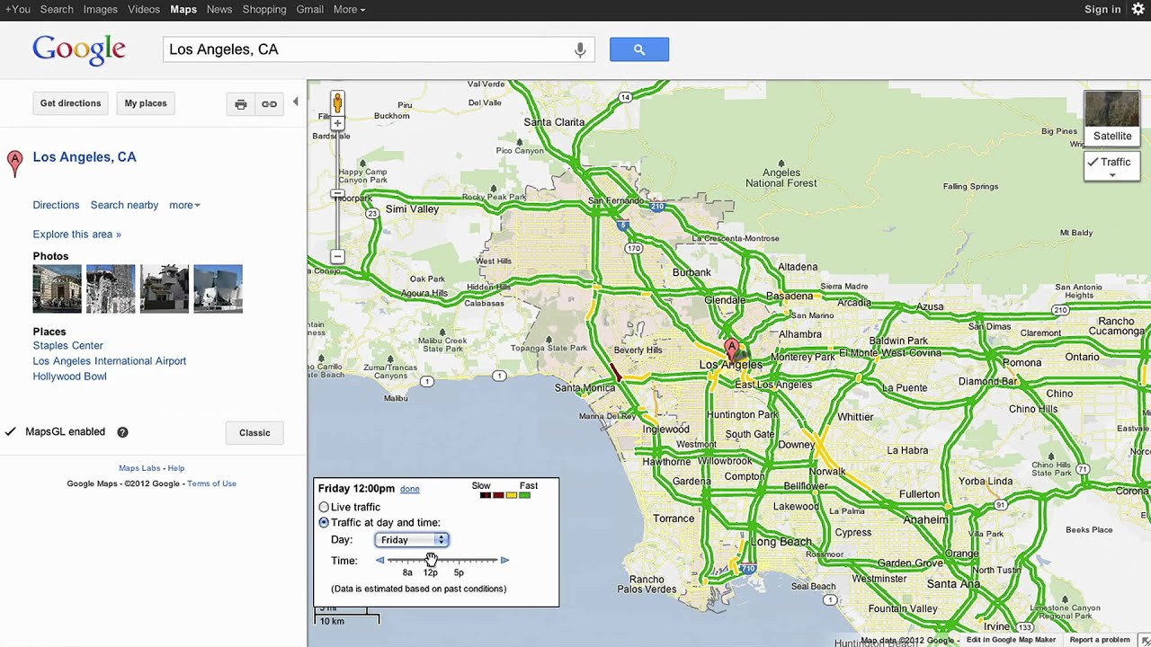Click the Get directions button
This screenshot has height=647, width=1151.
(x=70, y=103)
